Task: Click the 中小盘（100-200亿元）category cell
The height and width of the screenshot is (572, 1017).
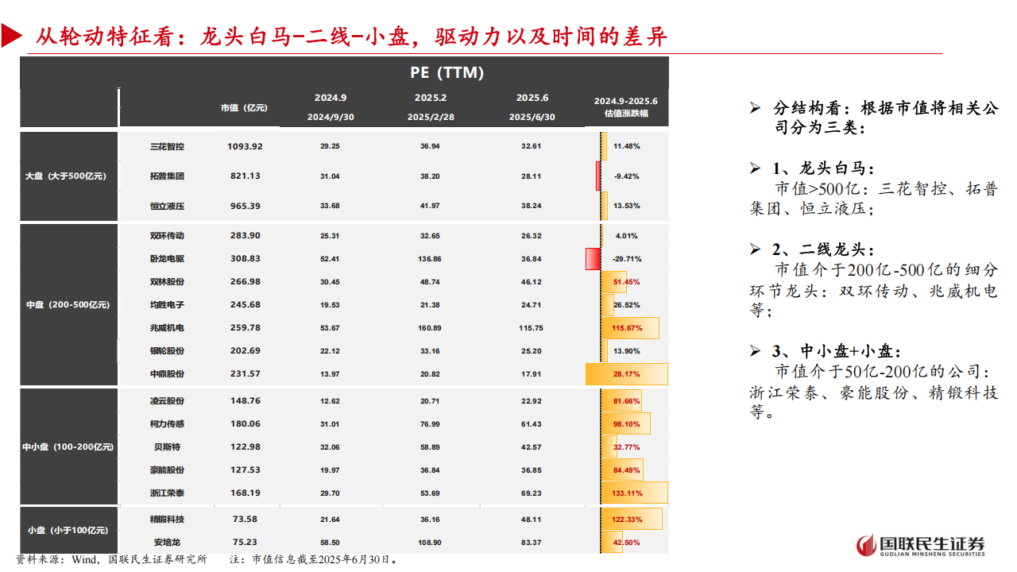Action: pyautogui.click(x=69, y=447)
